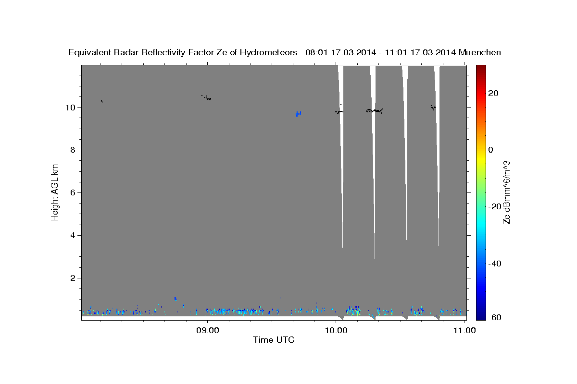The width and height of the screenshot is (577, 384).
Task: Click the height tick label 6
Action: tap(74, 192)
